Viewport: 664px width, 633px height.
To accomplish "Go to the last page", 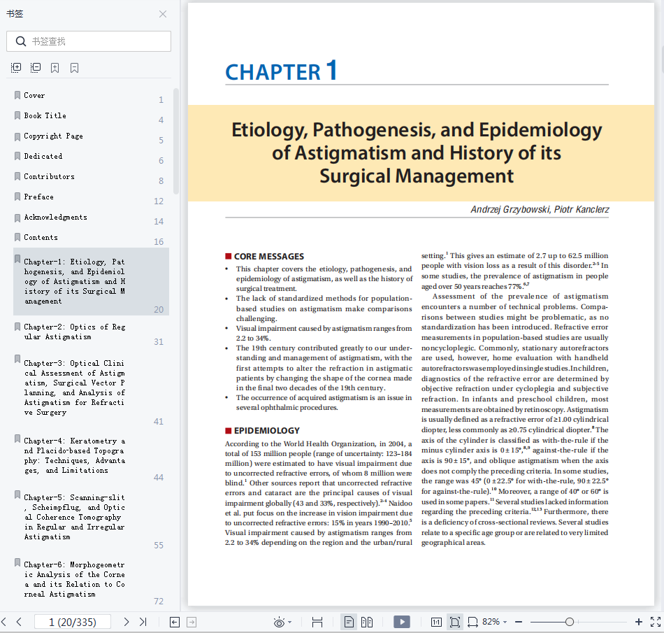I will point(143,622).
